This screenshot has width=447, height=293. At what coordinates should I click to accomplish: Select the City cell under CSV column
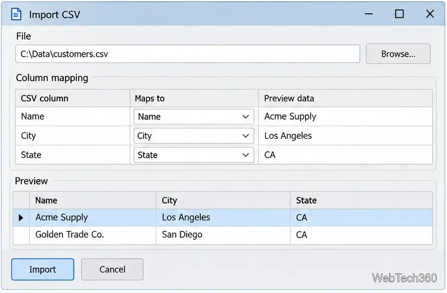tap(73, 136)
